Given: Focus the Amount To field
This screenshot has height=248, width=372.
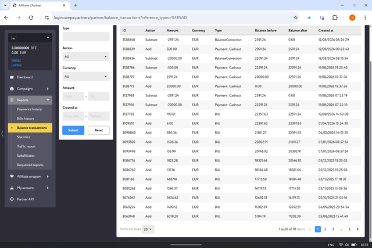Looking at the screenshot, I should pos(99,96).
